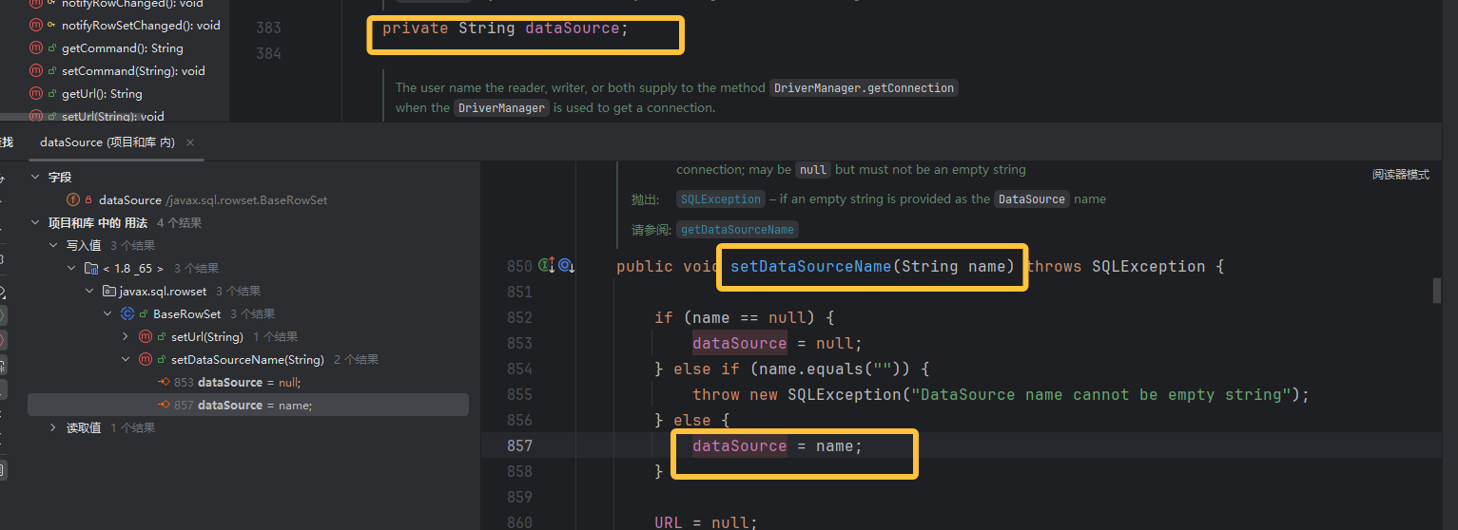
Task: Open the SQLException link in javadoc
Action: coord(722,199)
